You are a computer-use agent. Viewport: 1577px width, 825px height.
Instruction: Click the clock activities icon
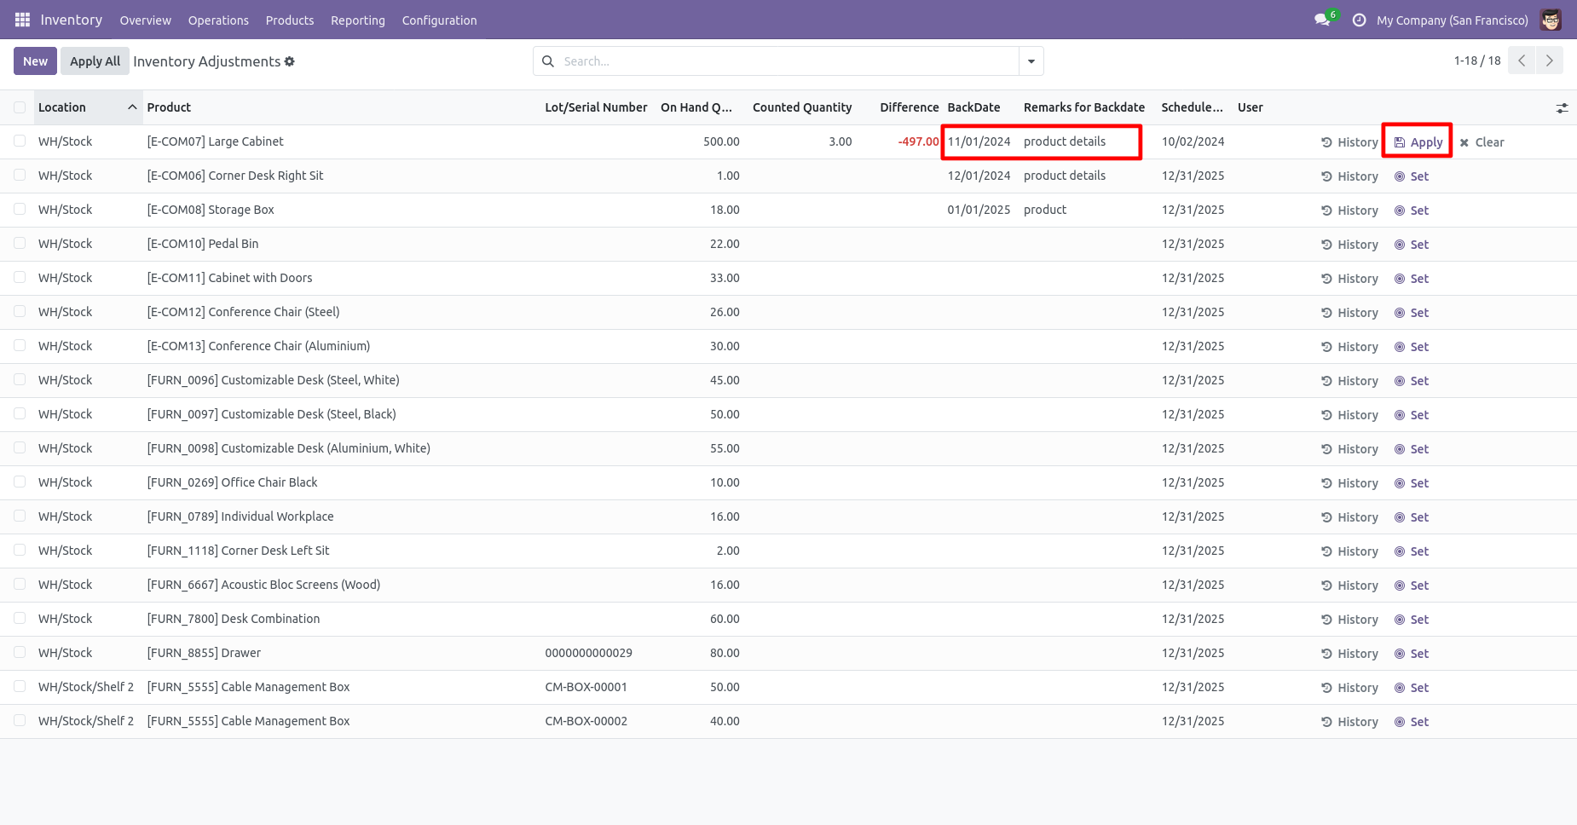1359,20
